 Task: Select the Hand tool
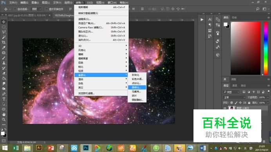4,114
